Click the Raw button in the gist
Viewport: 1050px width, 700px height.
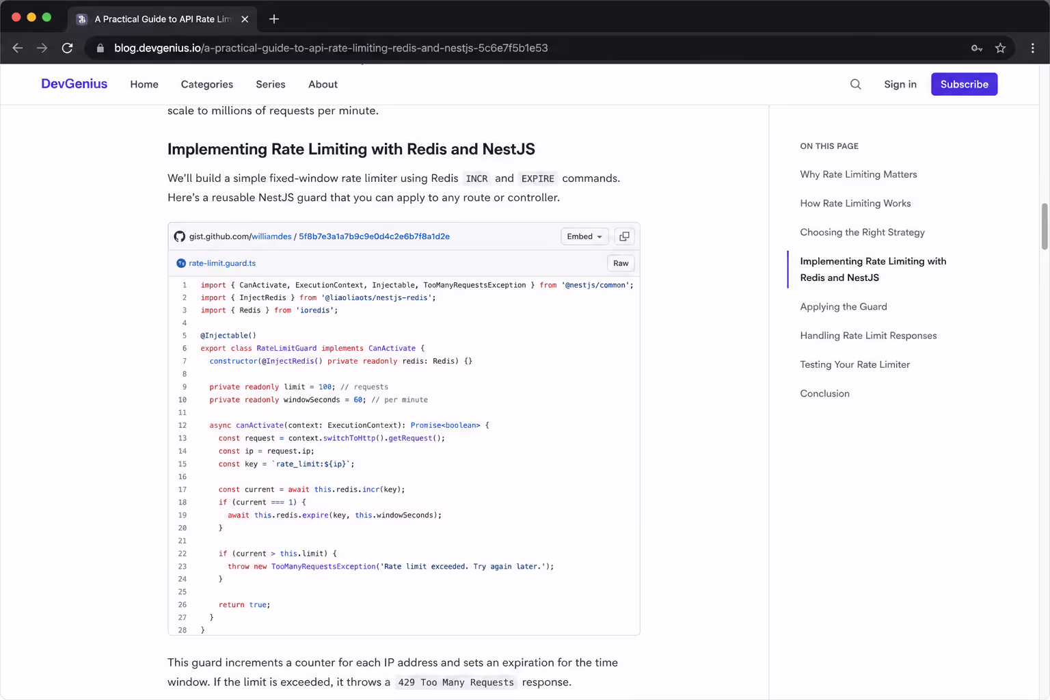[621, 263]
